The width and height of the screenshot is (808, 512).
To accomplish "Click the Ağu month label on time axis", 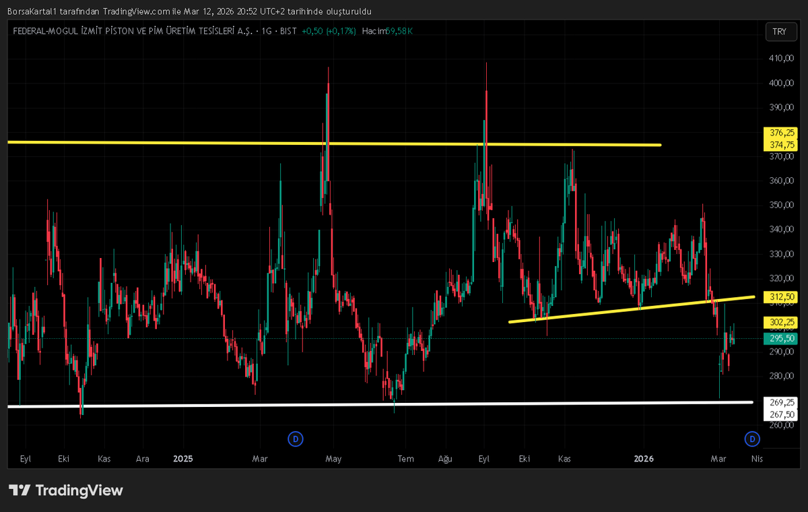I will pyautogui.click(x=445, y=459).
